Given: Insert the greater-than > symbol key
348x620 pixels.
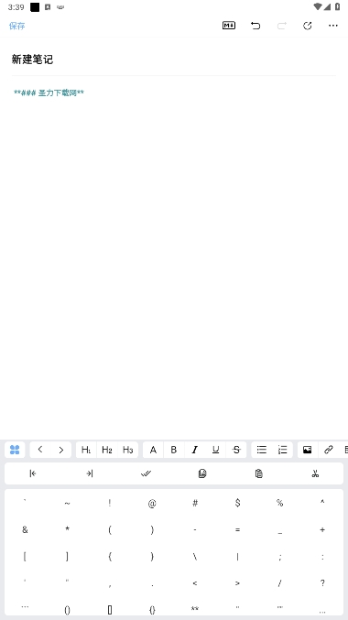Looking at the screenshot, I should point(237,582).
